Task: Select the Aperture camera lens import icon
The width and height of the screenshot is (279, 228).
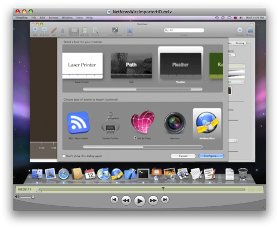Action: [175, 123]
